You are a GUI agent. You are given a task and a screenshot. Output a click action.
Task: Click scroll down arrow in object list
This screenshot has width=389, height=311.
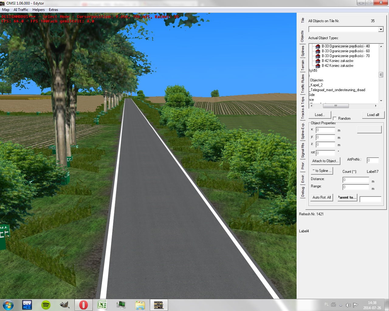[381, 101]
